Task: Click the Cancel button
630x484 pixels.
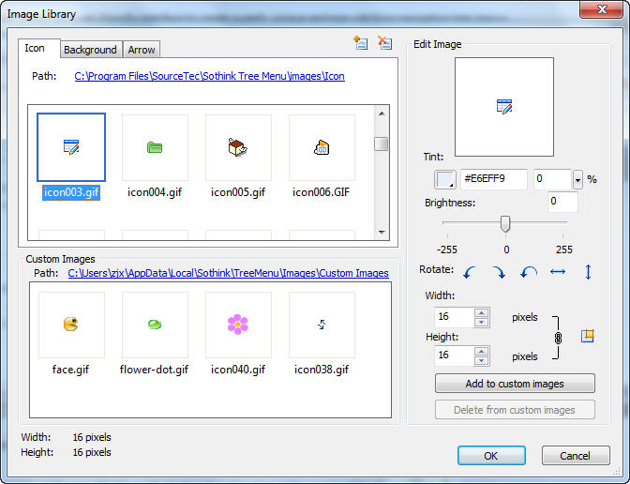Action: click(576, 456)
